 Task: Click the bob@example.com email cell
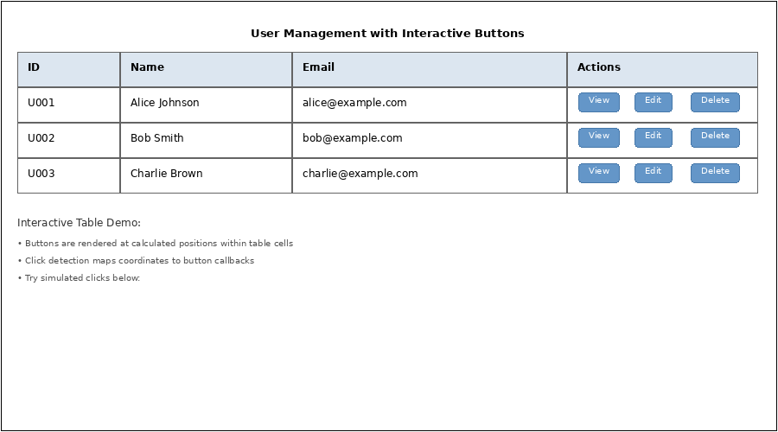tap(429, 139)
